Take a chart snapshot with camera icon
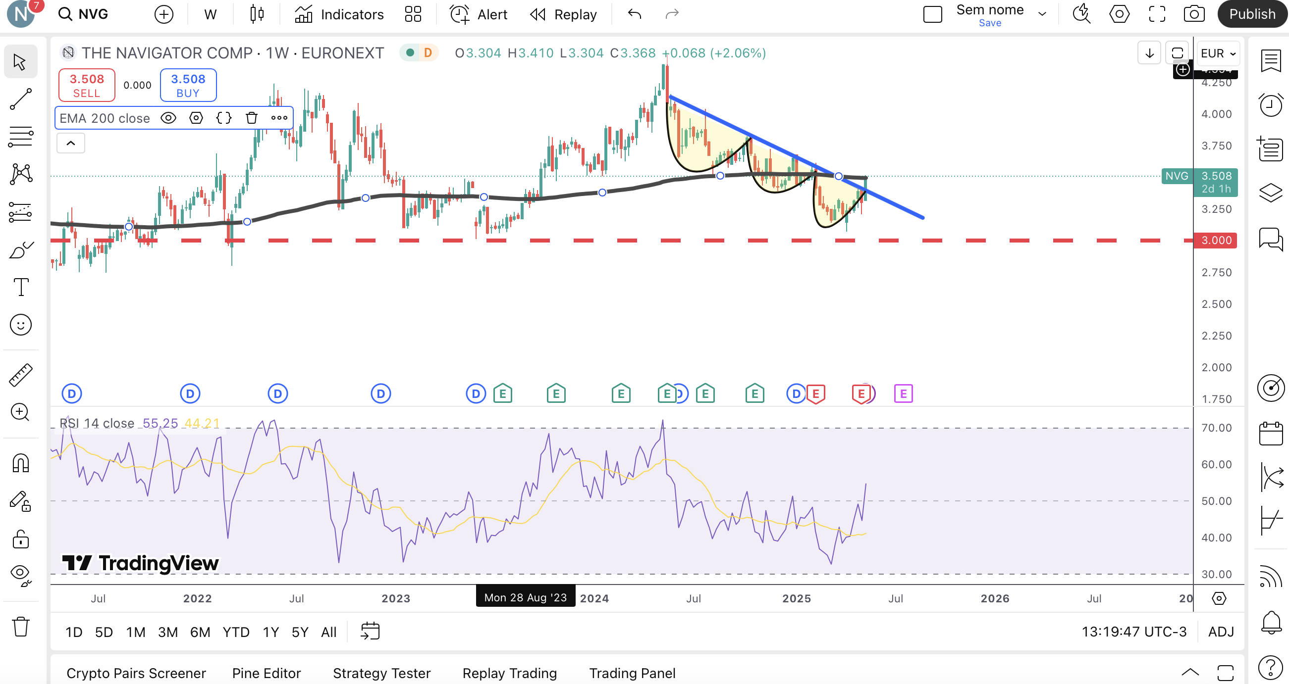 pos(1194,14)
